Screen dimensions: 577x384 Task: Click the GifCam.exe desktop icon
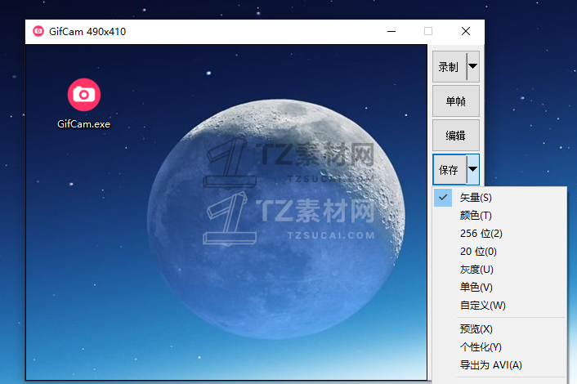[84, 104]
